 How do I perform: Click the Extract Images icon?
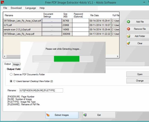click(x=48, y=115)
